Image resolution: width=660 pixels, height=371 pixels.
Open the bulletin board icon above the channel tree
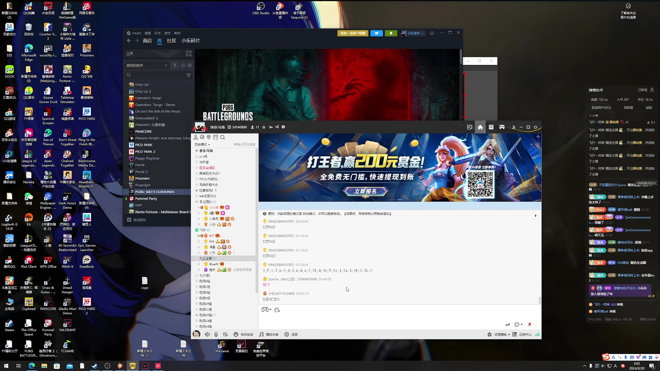pyautogui.click(x=216, y=137)
